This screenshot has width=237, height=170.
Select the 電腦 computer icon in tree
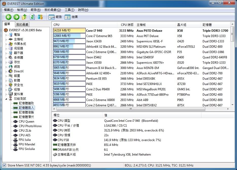click(11, 35)
